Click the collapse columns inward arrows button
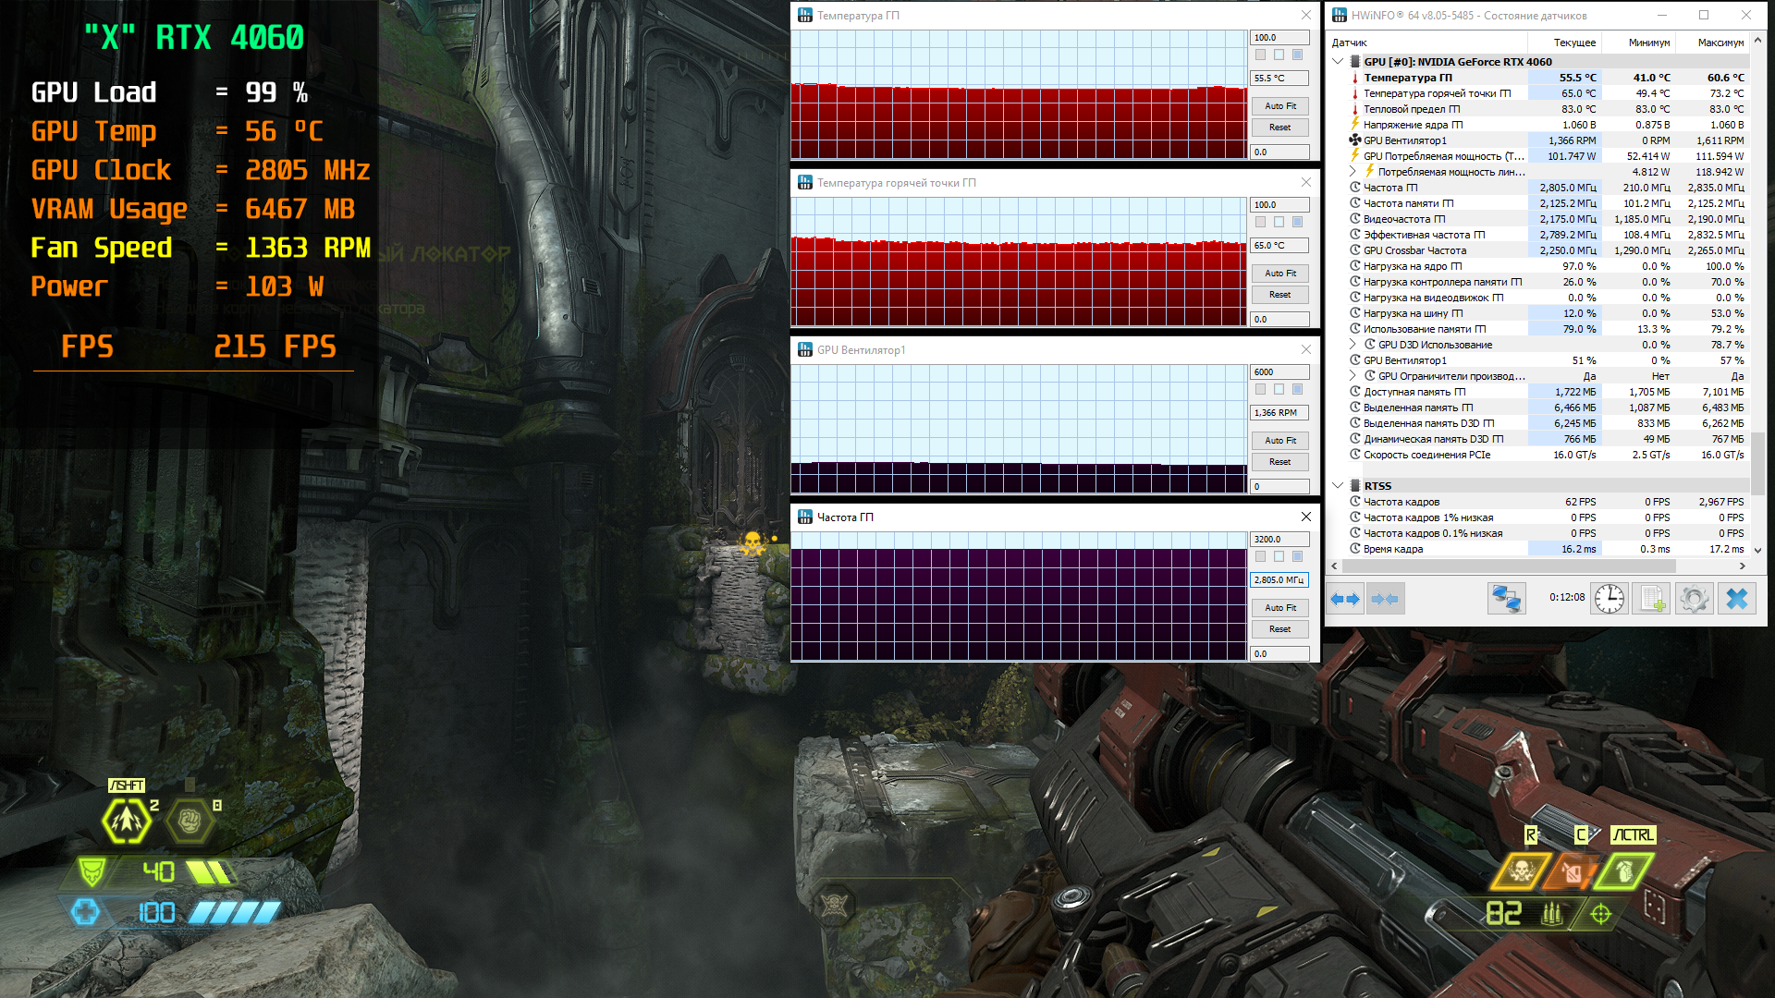 pyautogui.click(x=1385, y=599)
